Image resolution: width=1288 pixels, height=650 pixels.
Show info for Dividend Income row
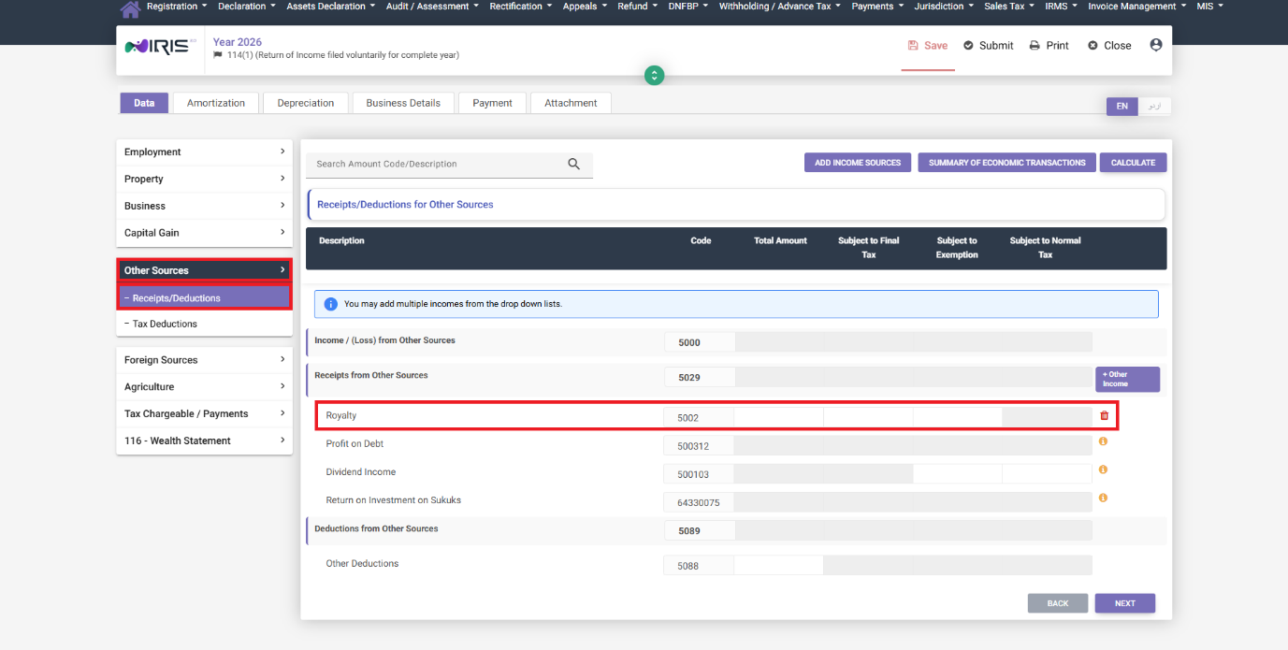pos(1103,469)
